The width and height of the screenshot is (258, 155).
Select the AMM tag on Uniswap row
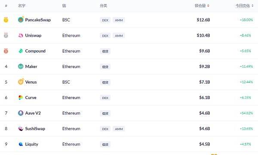119,36
